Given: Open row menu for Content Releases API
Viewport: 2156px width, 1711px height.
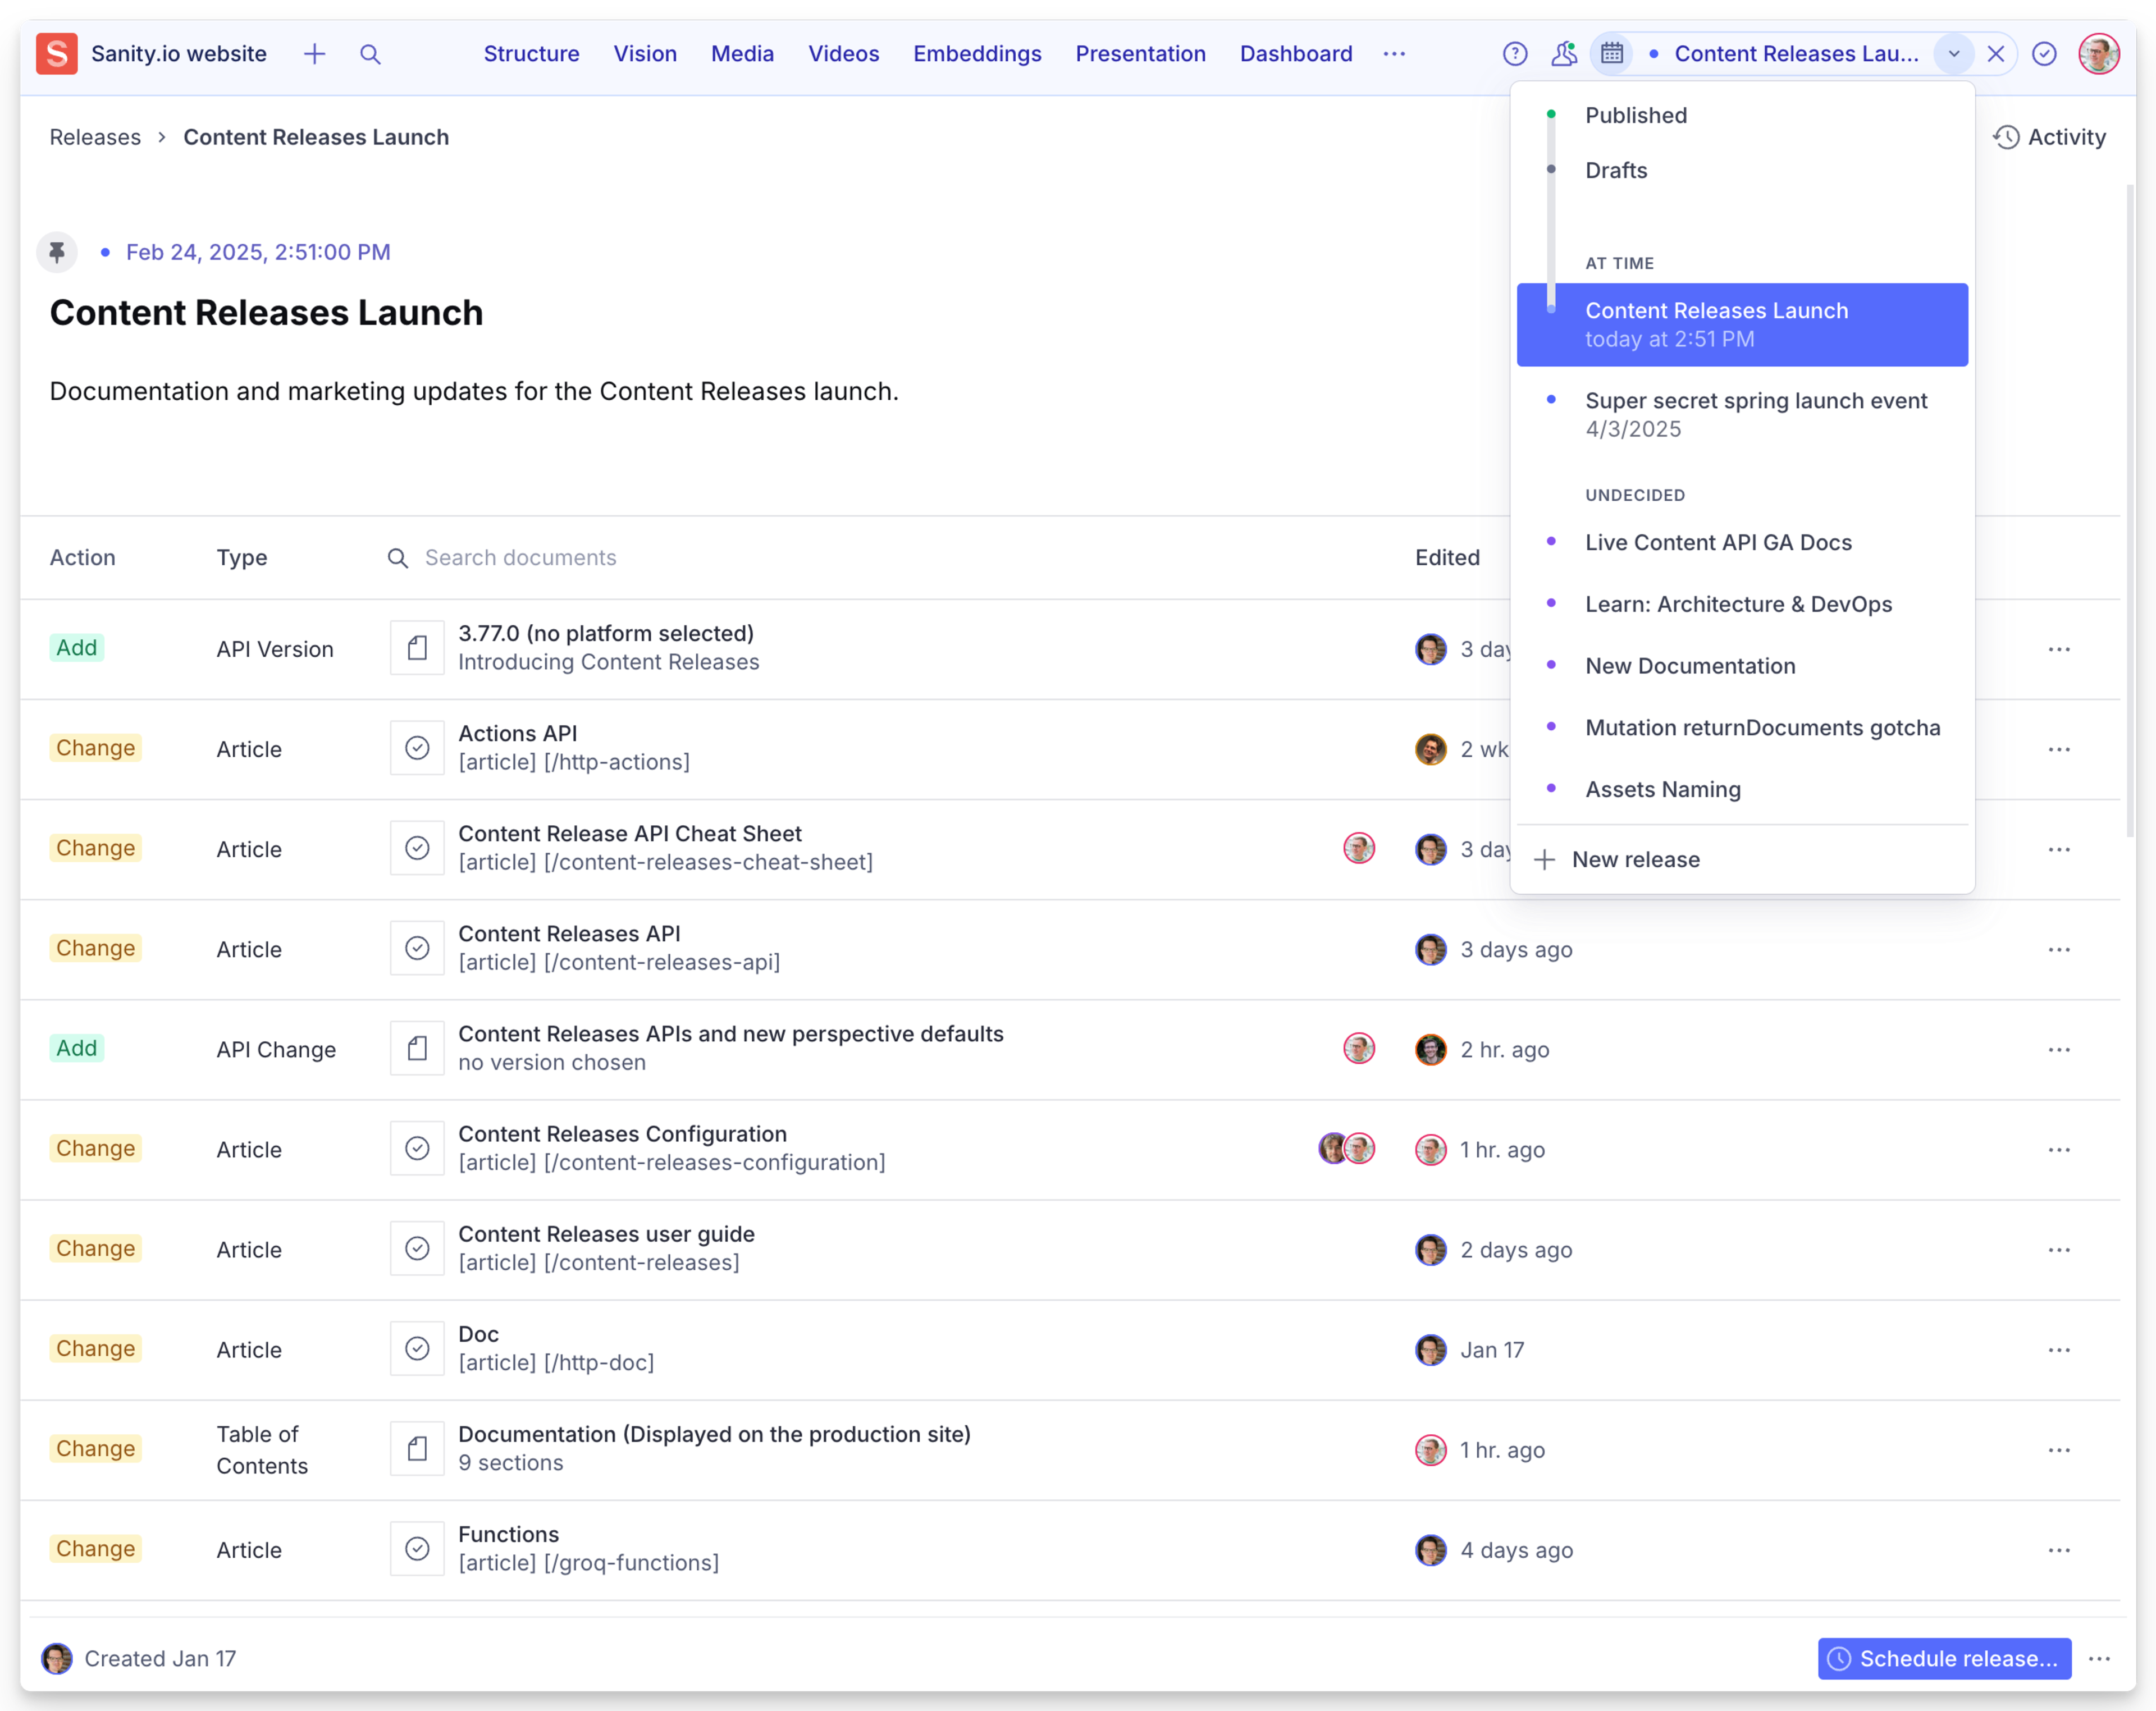Looking at the screenshot, I should (2059, 950).
